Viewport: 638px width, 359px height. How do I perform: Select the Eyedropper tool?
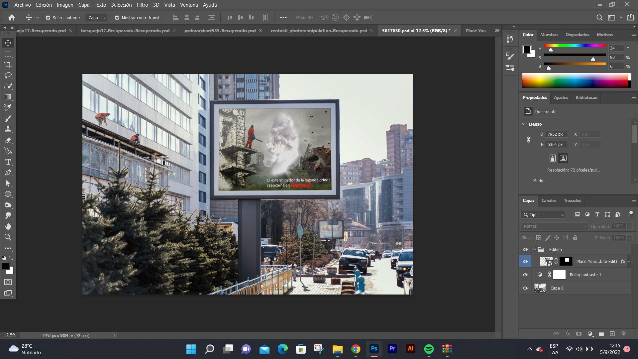[8, 107]
